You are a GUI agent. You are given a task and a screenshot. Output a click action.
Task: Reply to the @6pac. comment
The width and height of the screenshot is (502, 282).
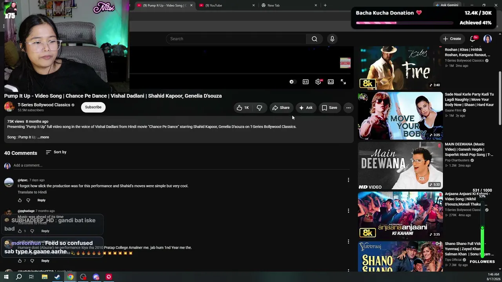click(41, 200)
